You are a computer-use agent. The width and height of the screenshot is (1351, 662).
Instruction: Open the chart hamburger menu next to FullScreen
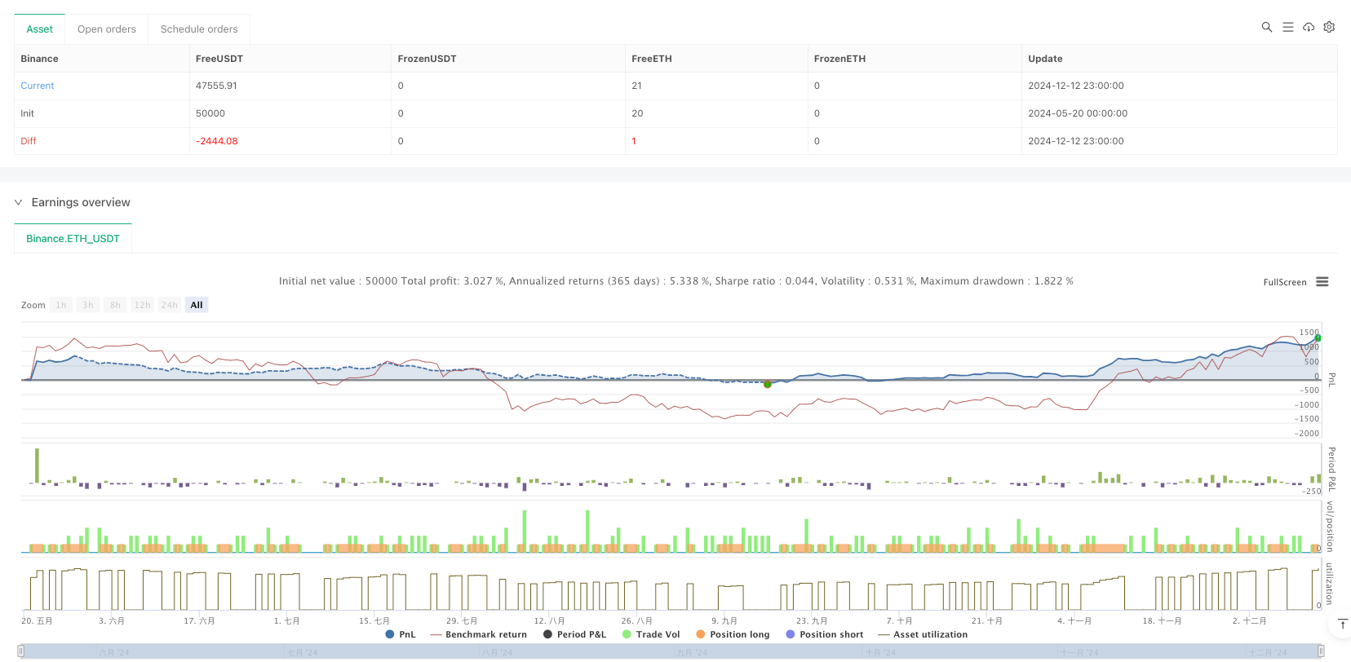[1322, 282]
